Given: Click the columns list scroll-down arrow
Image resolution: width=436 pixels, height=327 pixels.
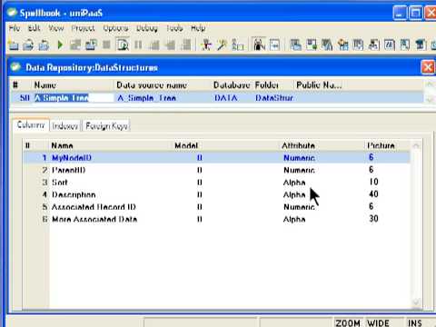Looking at the screenshot, I should (416, 302).
